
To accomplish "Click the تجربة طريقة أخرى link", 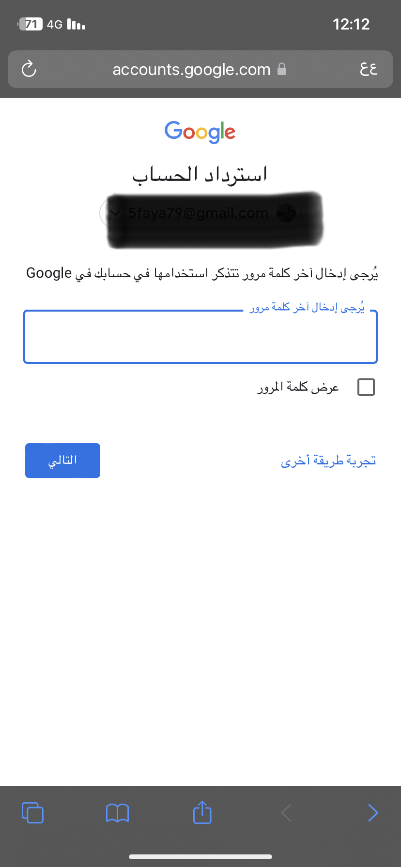I will [328, 461].
